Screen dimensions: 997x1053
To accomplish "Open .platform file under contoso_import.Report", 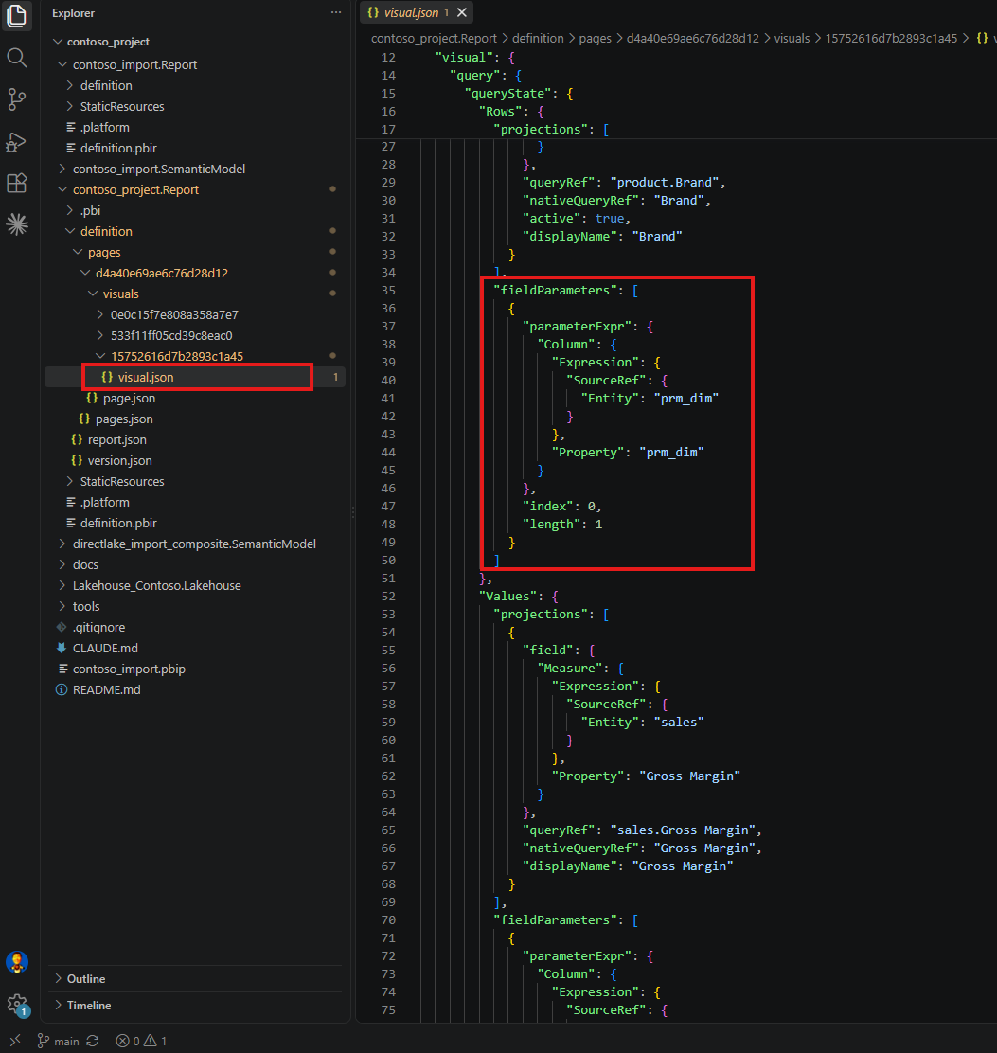I will coord(105,128).
